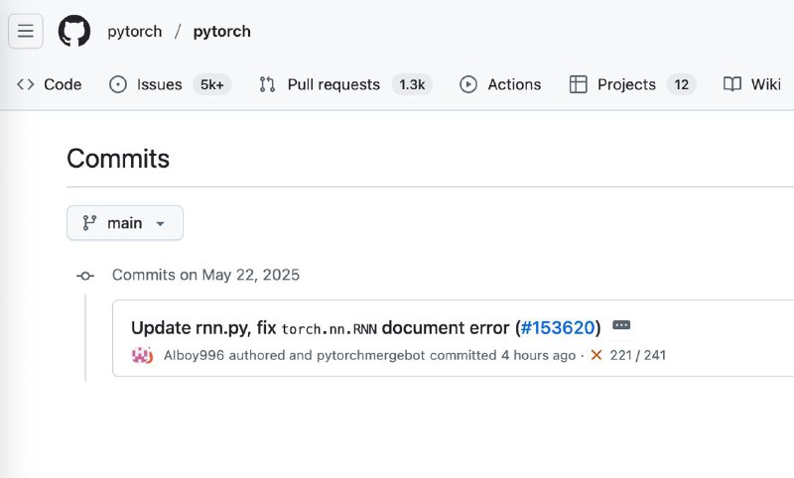Open pull request #153620 link

pos(558,327)
